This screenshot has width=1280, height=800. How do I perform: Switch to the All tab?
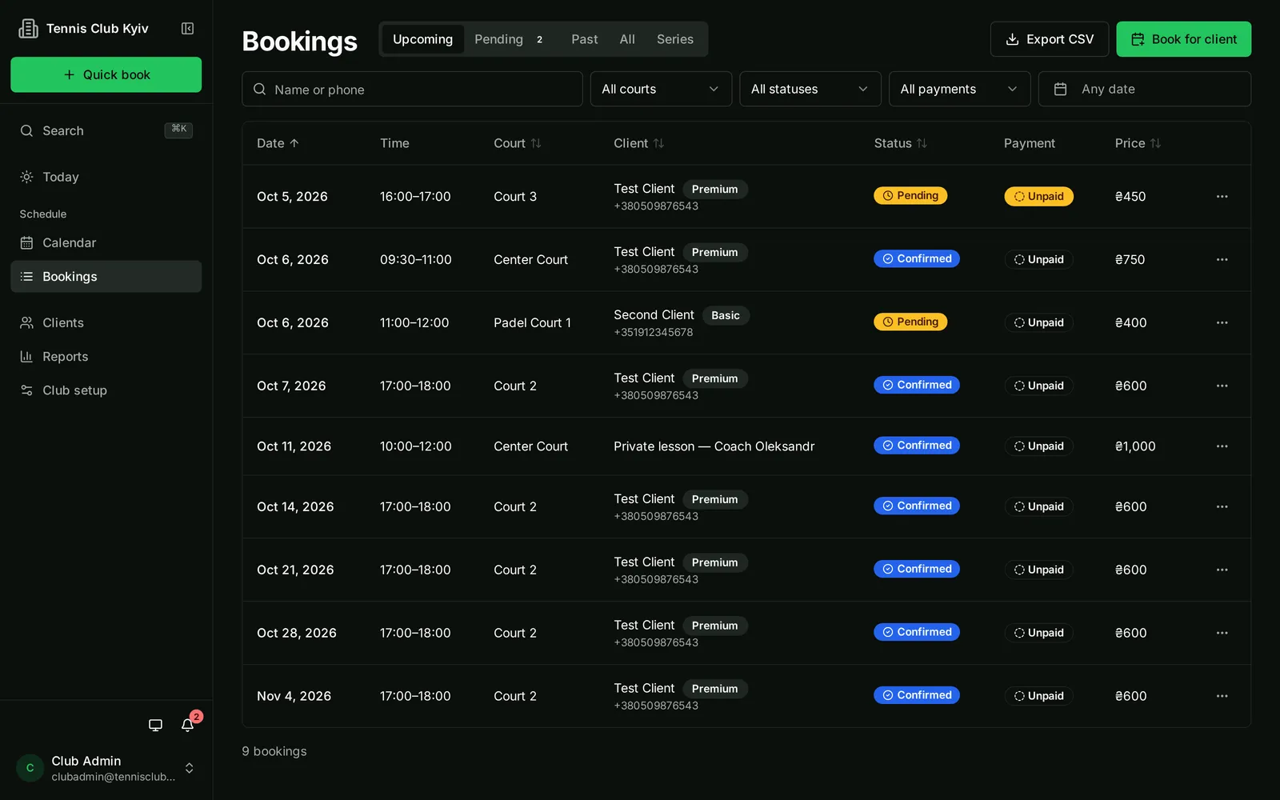[x=627, y=39]
